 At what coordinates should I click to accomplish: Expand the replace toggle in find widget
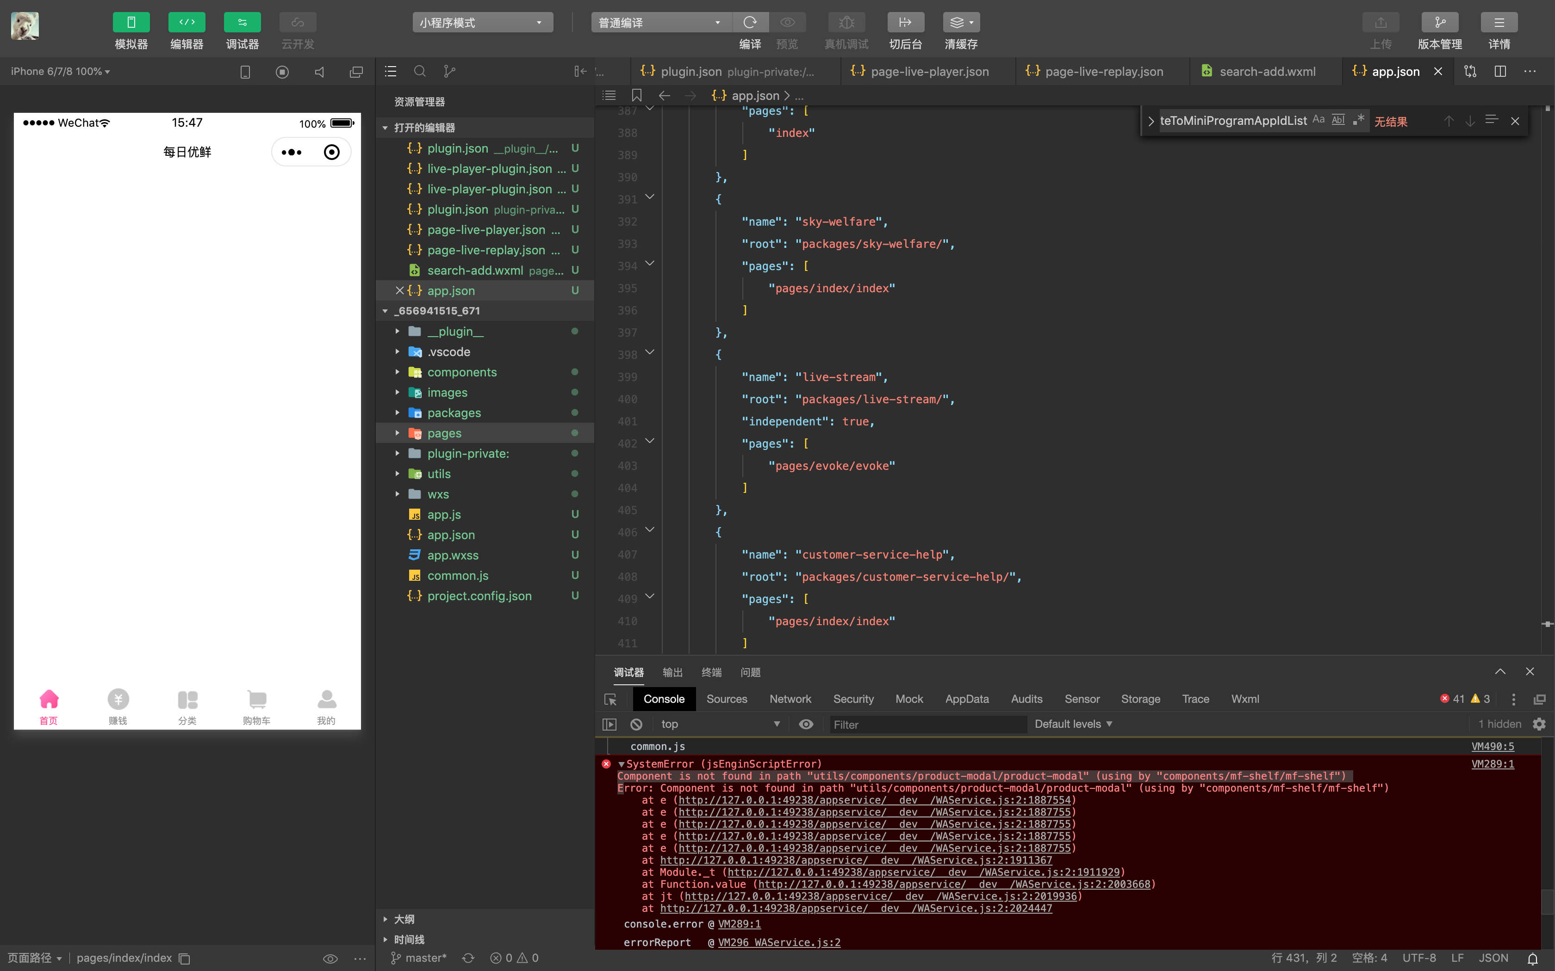pos(1151,121)
